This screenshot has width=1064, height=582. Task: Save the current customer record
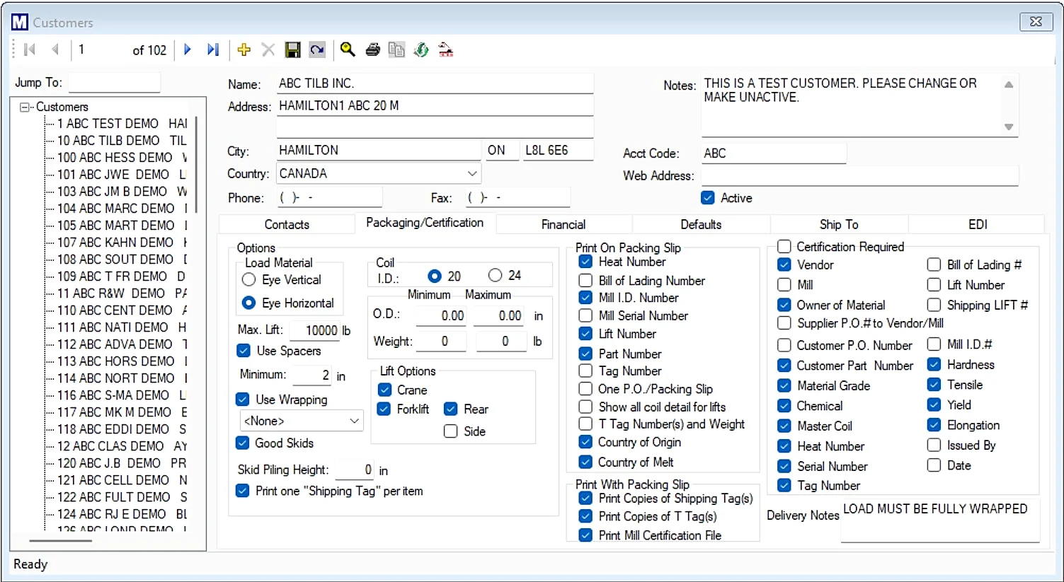point(292,50)
